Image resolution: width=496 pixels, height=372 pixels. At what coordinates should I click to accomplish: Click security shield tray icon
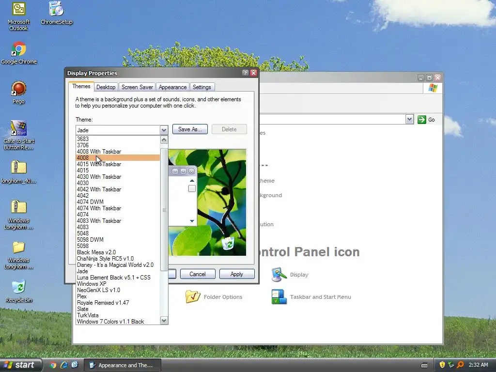[x=442, y=365]
